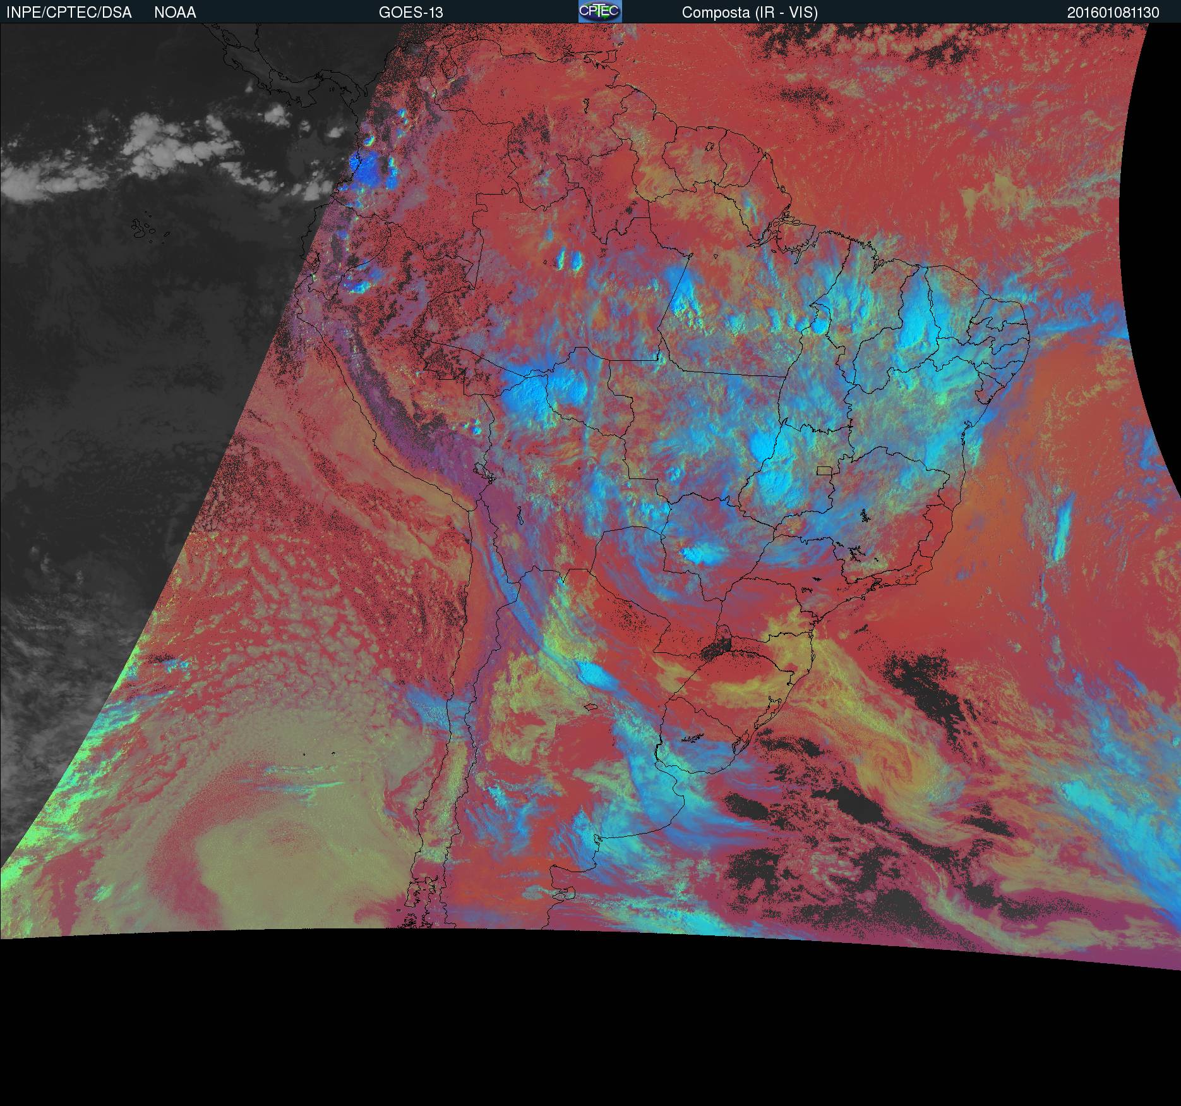
Task: Click the NOAA label
Action: 175,13
